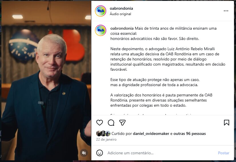Open comments via speech bubble icon

pyautogui.click(x=111, y=123)
